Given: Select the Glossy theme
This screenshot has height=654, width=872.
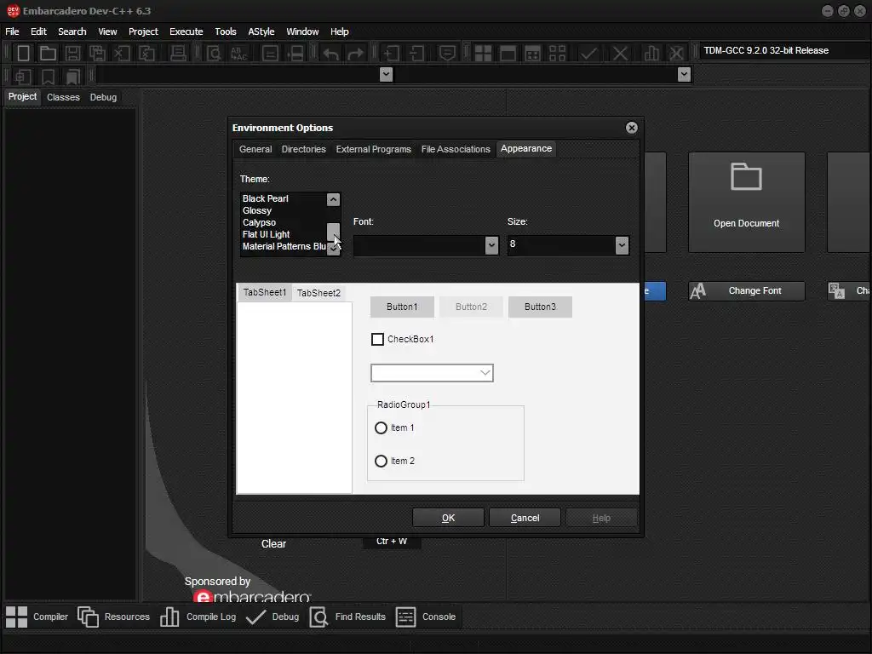Looking at the screenshot, I should pos(284,211).
